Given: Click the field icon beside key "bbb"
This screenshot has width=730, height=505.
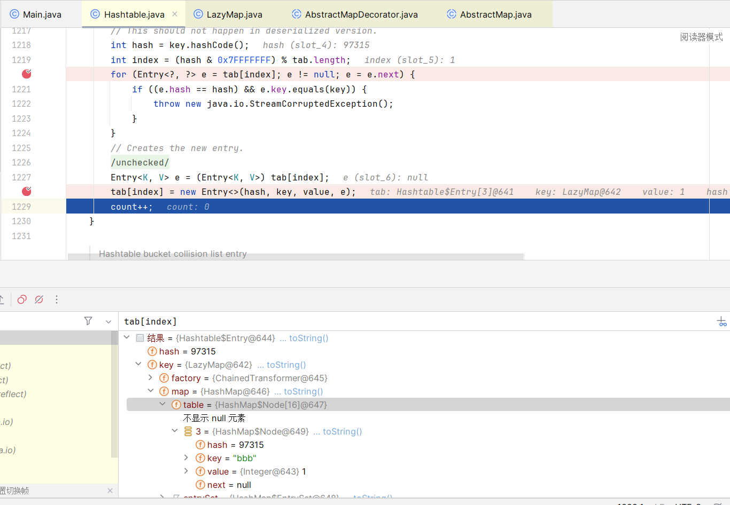Looking at the screenshot, I should point(200,458).
